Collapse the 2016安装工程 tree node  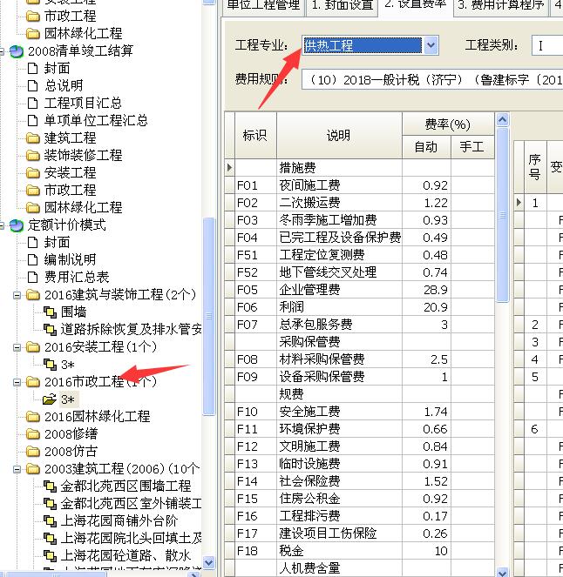coord(17,347)
